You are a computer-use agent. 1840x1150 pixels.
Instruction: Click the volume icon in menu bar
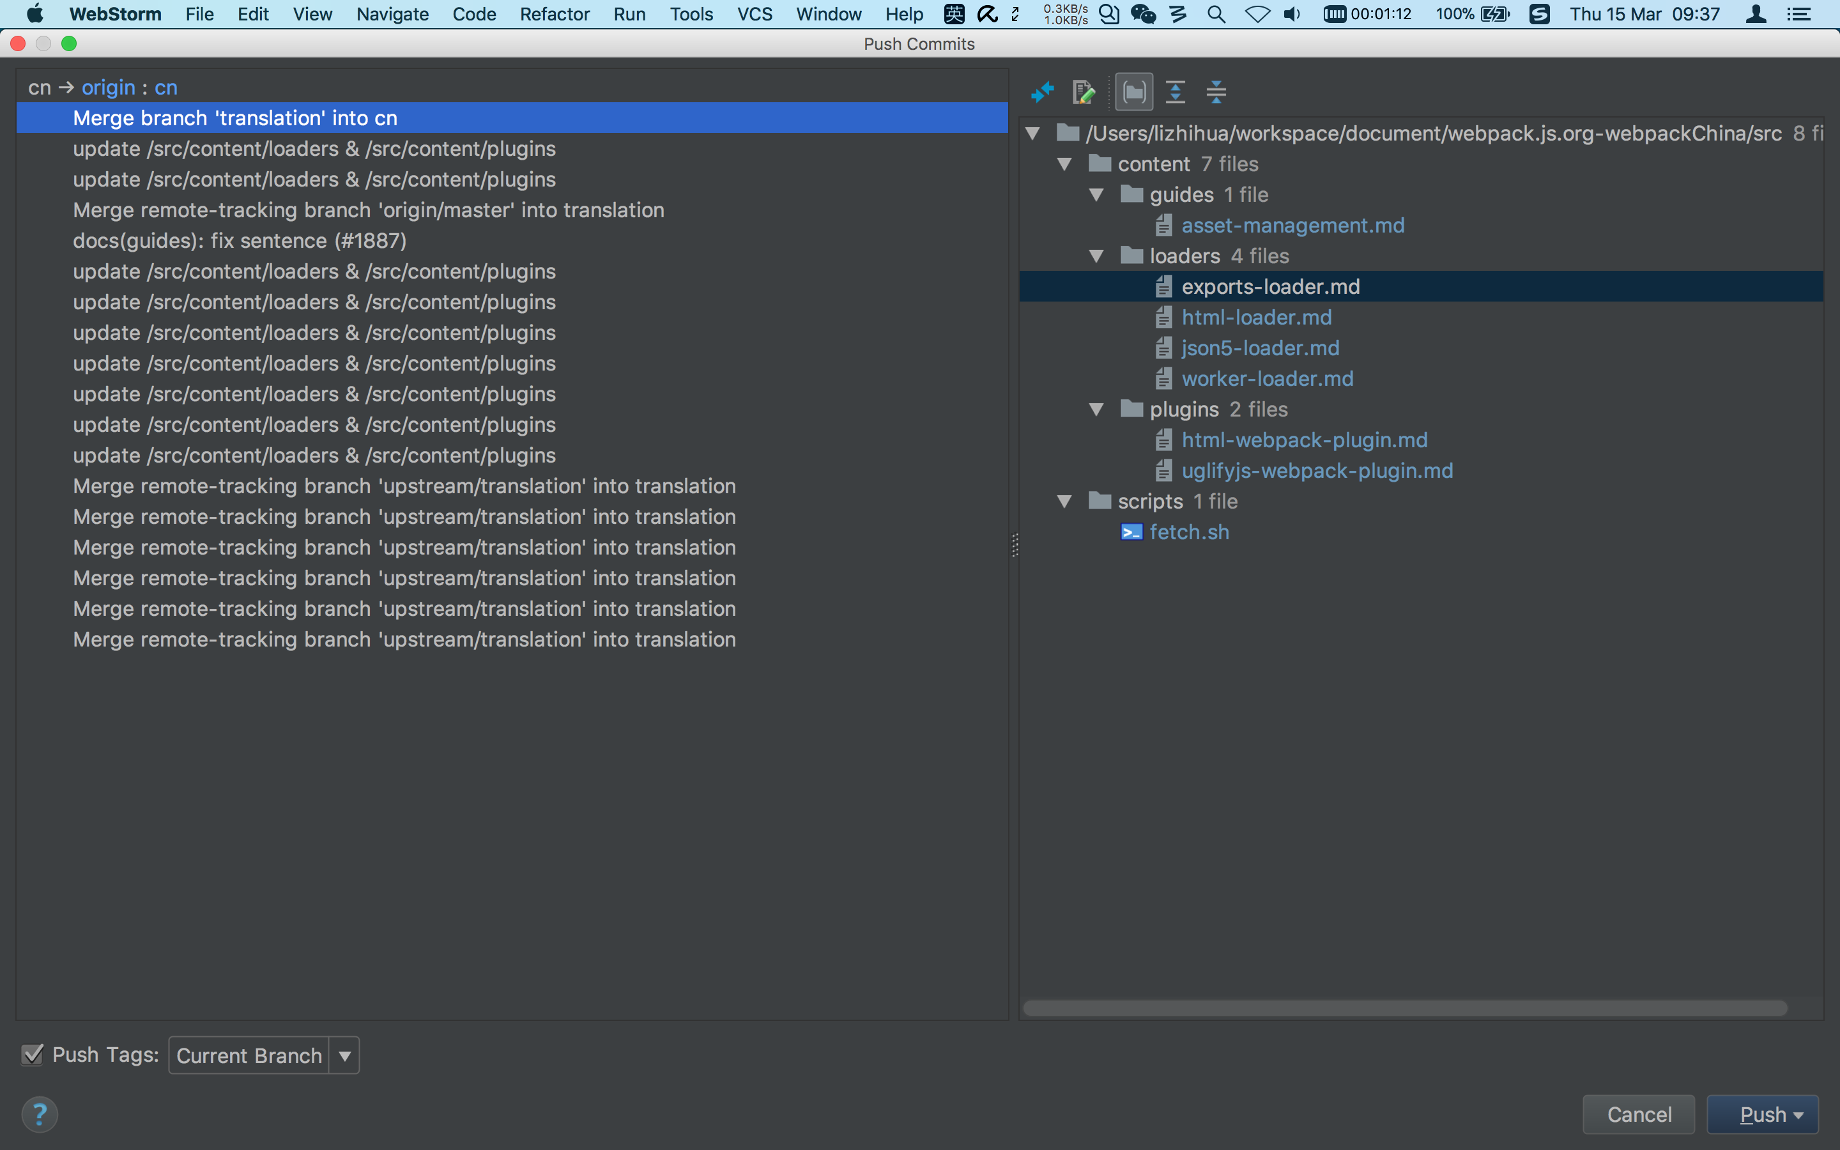[x=1292, y=13]
